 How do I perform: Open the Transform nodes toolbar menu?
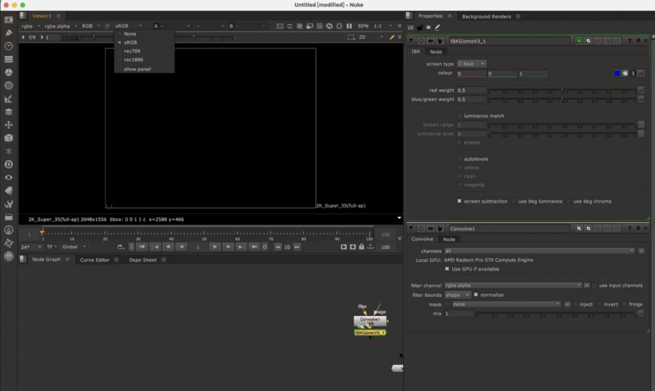pos(9,125)
